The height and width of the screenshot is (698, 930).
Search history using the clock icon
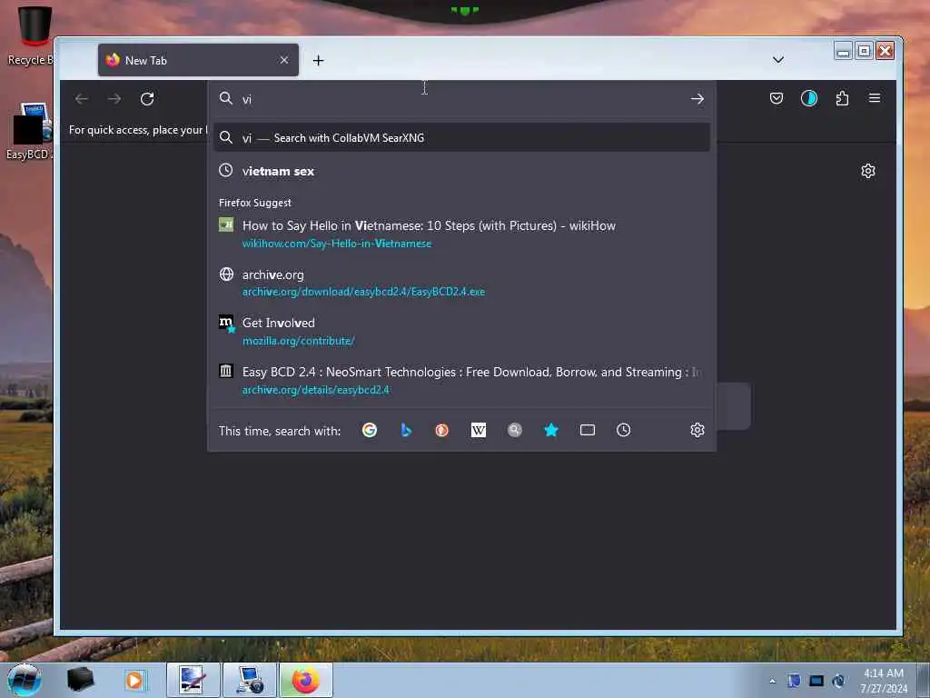[623, 430]
